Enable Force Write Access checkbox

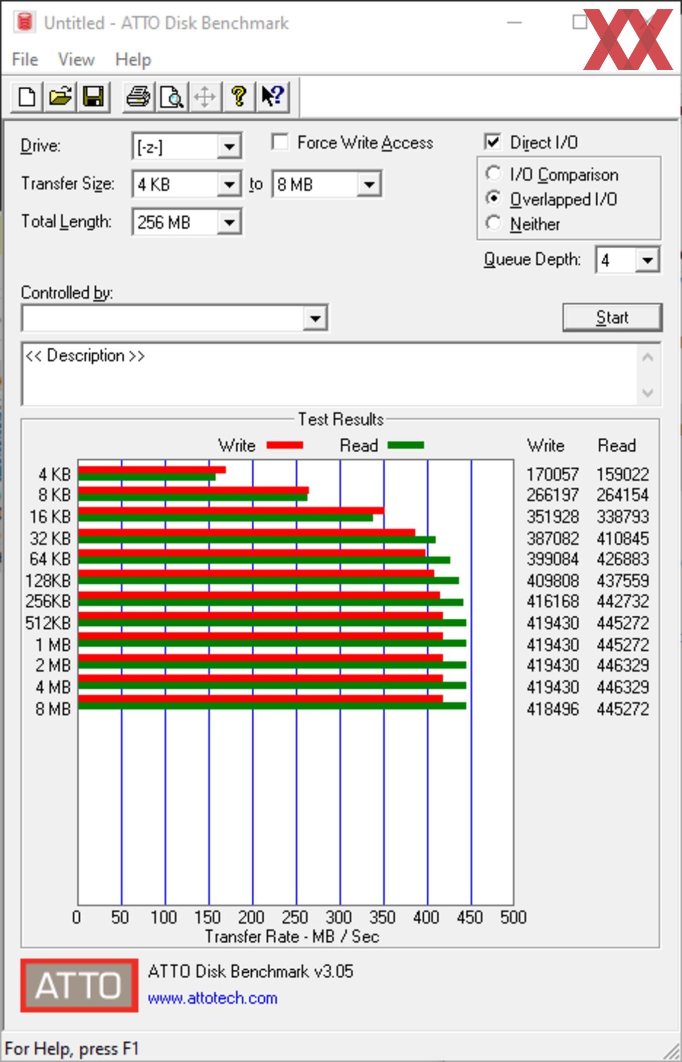tap(280, 142)
